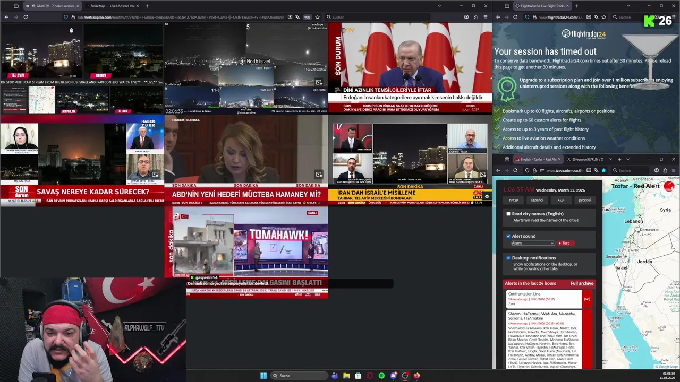680x382 pixels.
Task: List all tabs in the Tzofar window
Action: (x=628, y=159)
